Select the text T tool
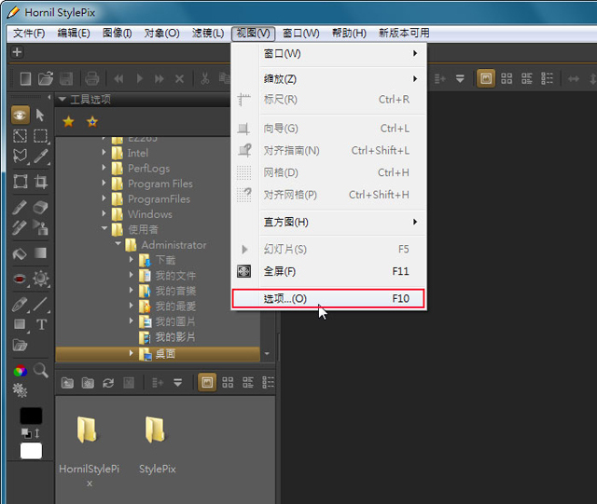This screenshot has width=597, height=504. click(x=41, y=325)
